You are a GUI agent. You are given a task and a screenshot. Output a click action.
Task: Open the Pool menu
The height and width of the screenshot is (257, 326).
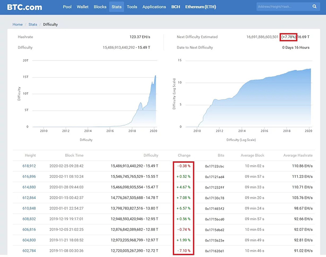[x=68, y=7]
